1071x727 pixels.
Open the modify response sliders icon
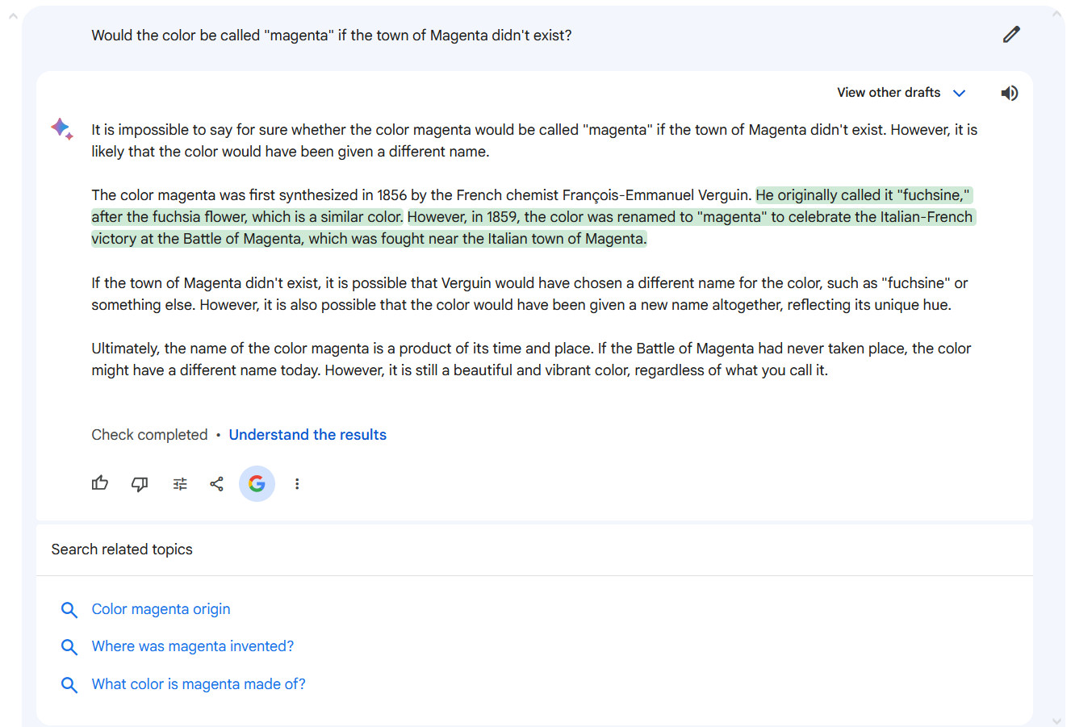click(x=179, y=483)
